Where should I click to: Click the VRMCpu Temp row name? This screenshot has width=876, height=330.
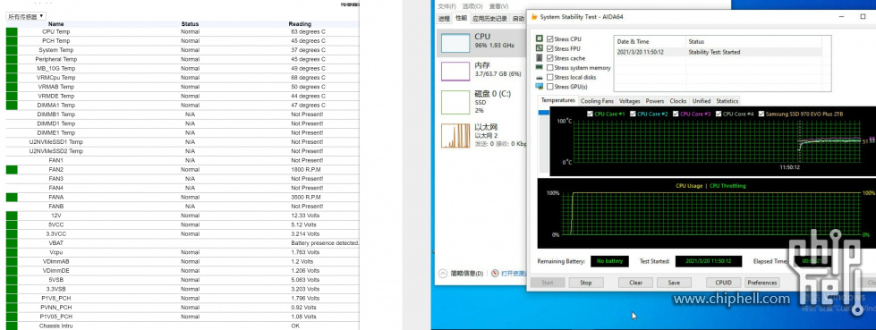(x=55, y=78)
